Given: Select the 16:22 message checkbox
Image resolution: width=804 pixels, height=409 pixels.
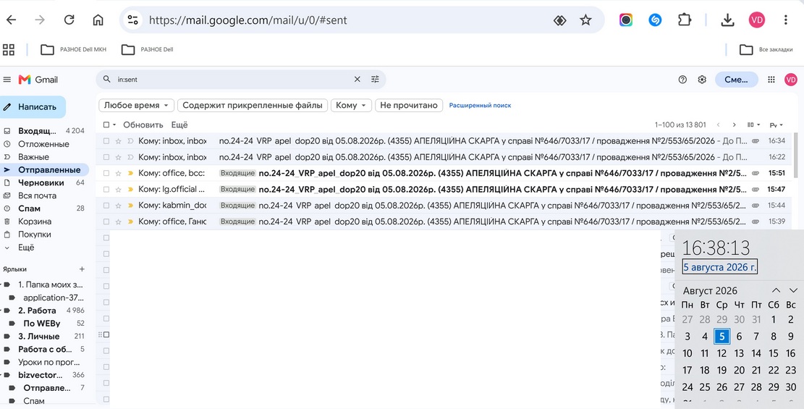Looking at the screenshot, I should 106,157.
